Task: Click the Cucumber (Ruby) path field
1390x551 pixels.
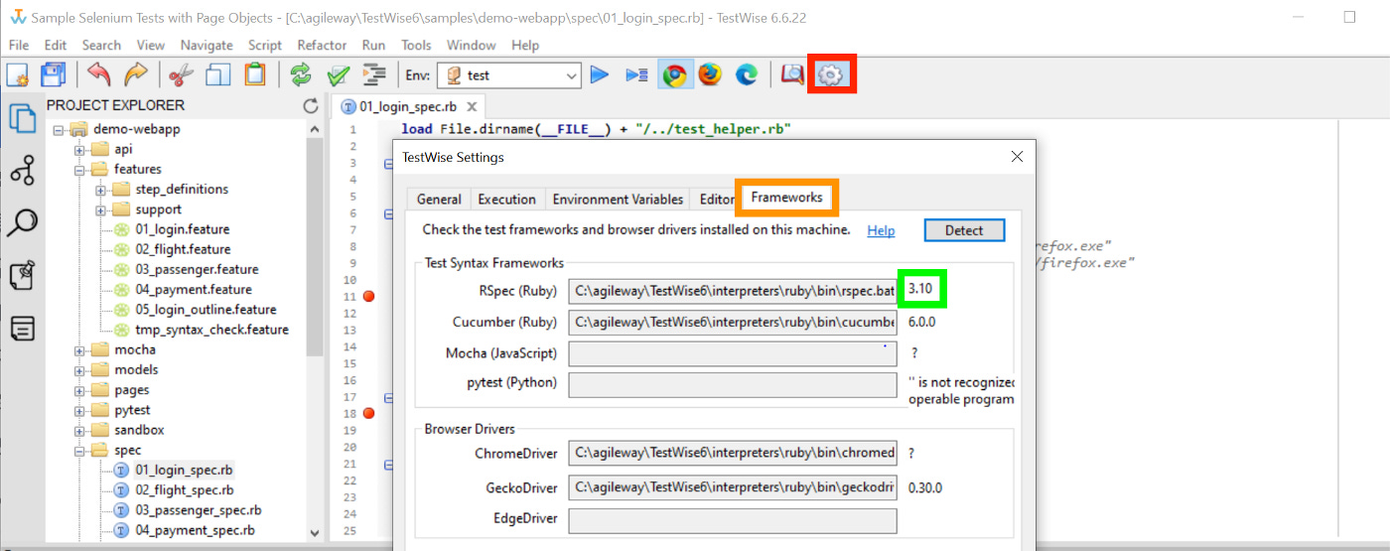Action: pyautogui.click(x=733, y=322)
